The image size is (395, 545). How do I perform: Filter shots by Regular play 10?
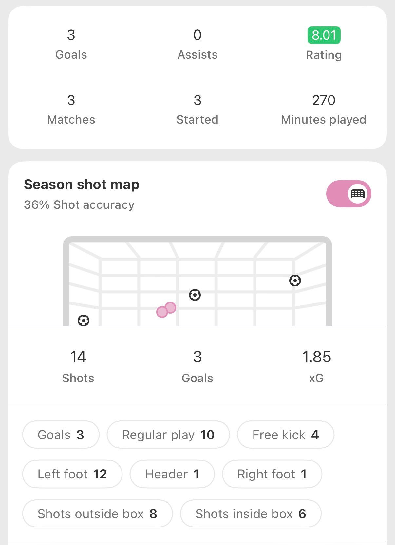click(168, 435)
